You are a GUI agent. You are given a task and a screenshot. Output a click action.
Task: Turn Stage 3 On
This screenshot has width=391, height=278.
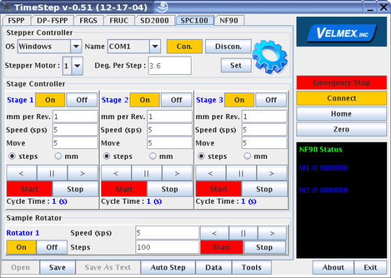point(239,100)
